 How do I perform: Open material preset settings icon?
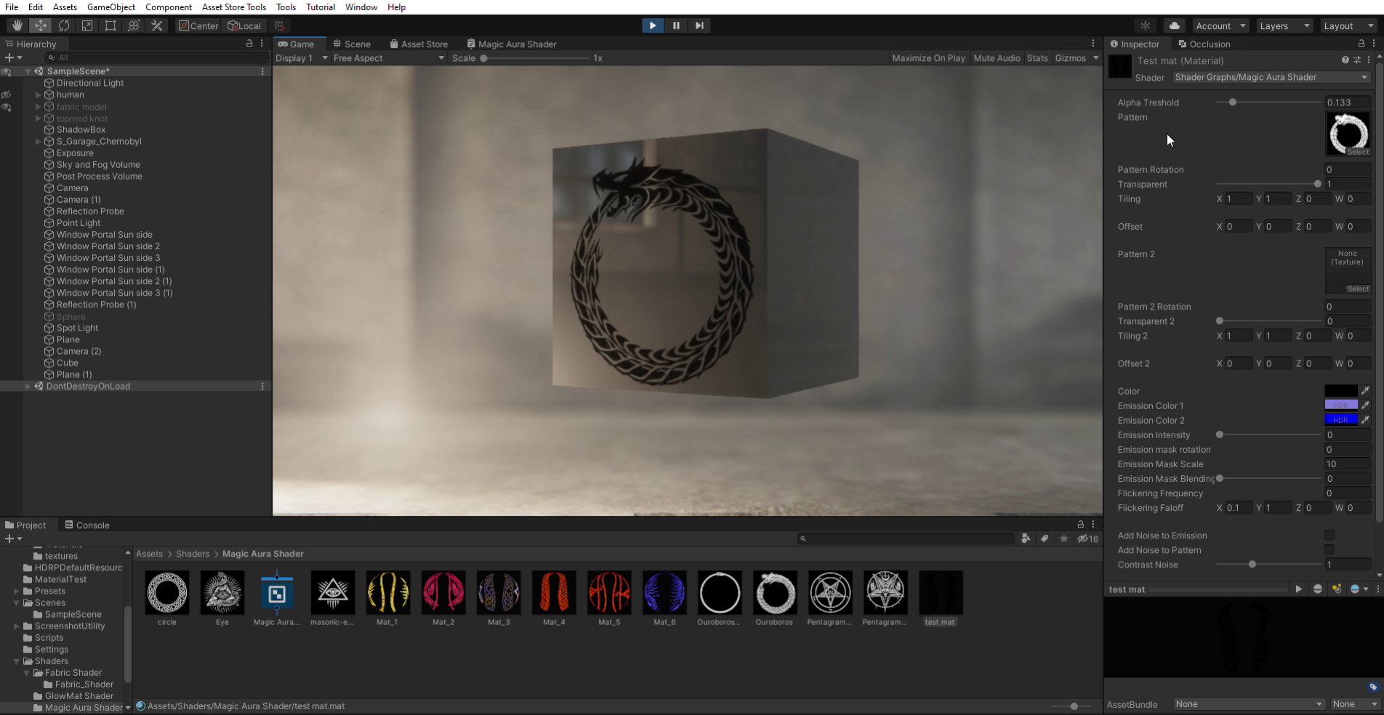(1357, 60)
